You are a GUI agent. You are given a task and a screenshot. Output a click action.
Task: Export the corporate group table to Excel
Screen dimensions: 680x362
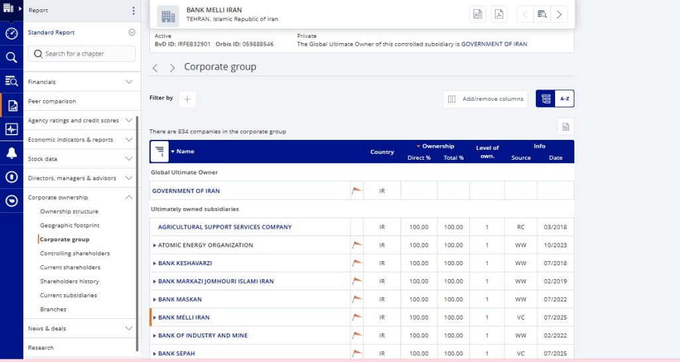566,127
